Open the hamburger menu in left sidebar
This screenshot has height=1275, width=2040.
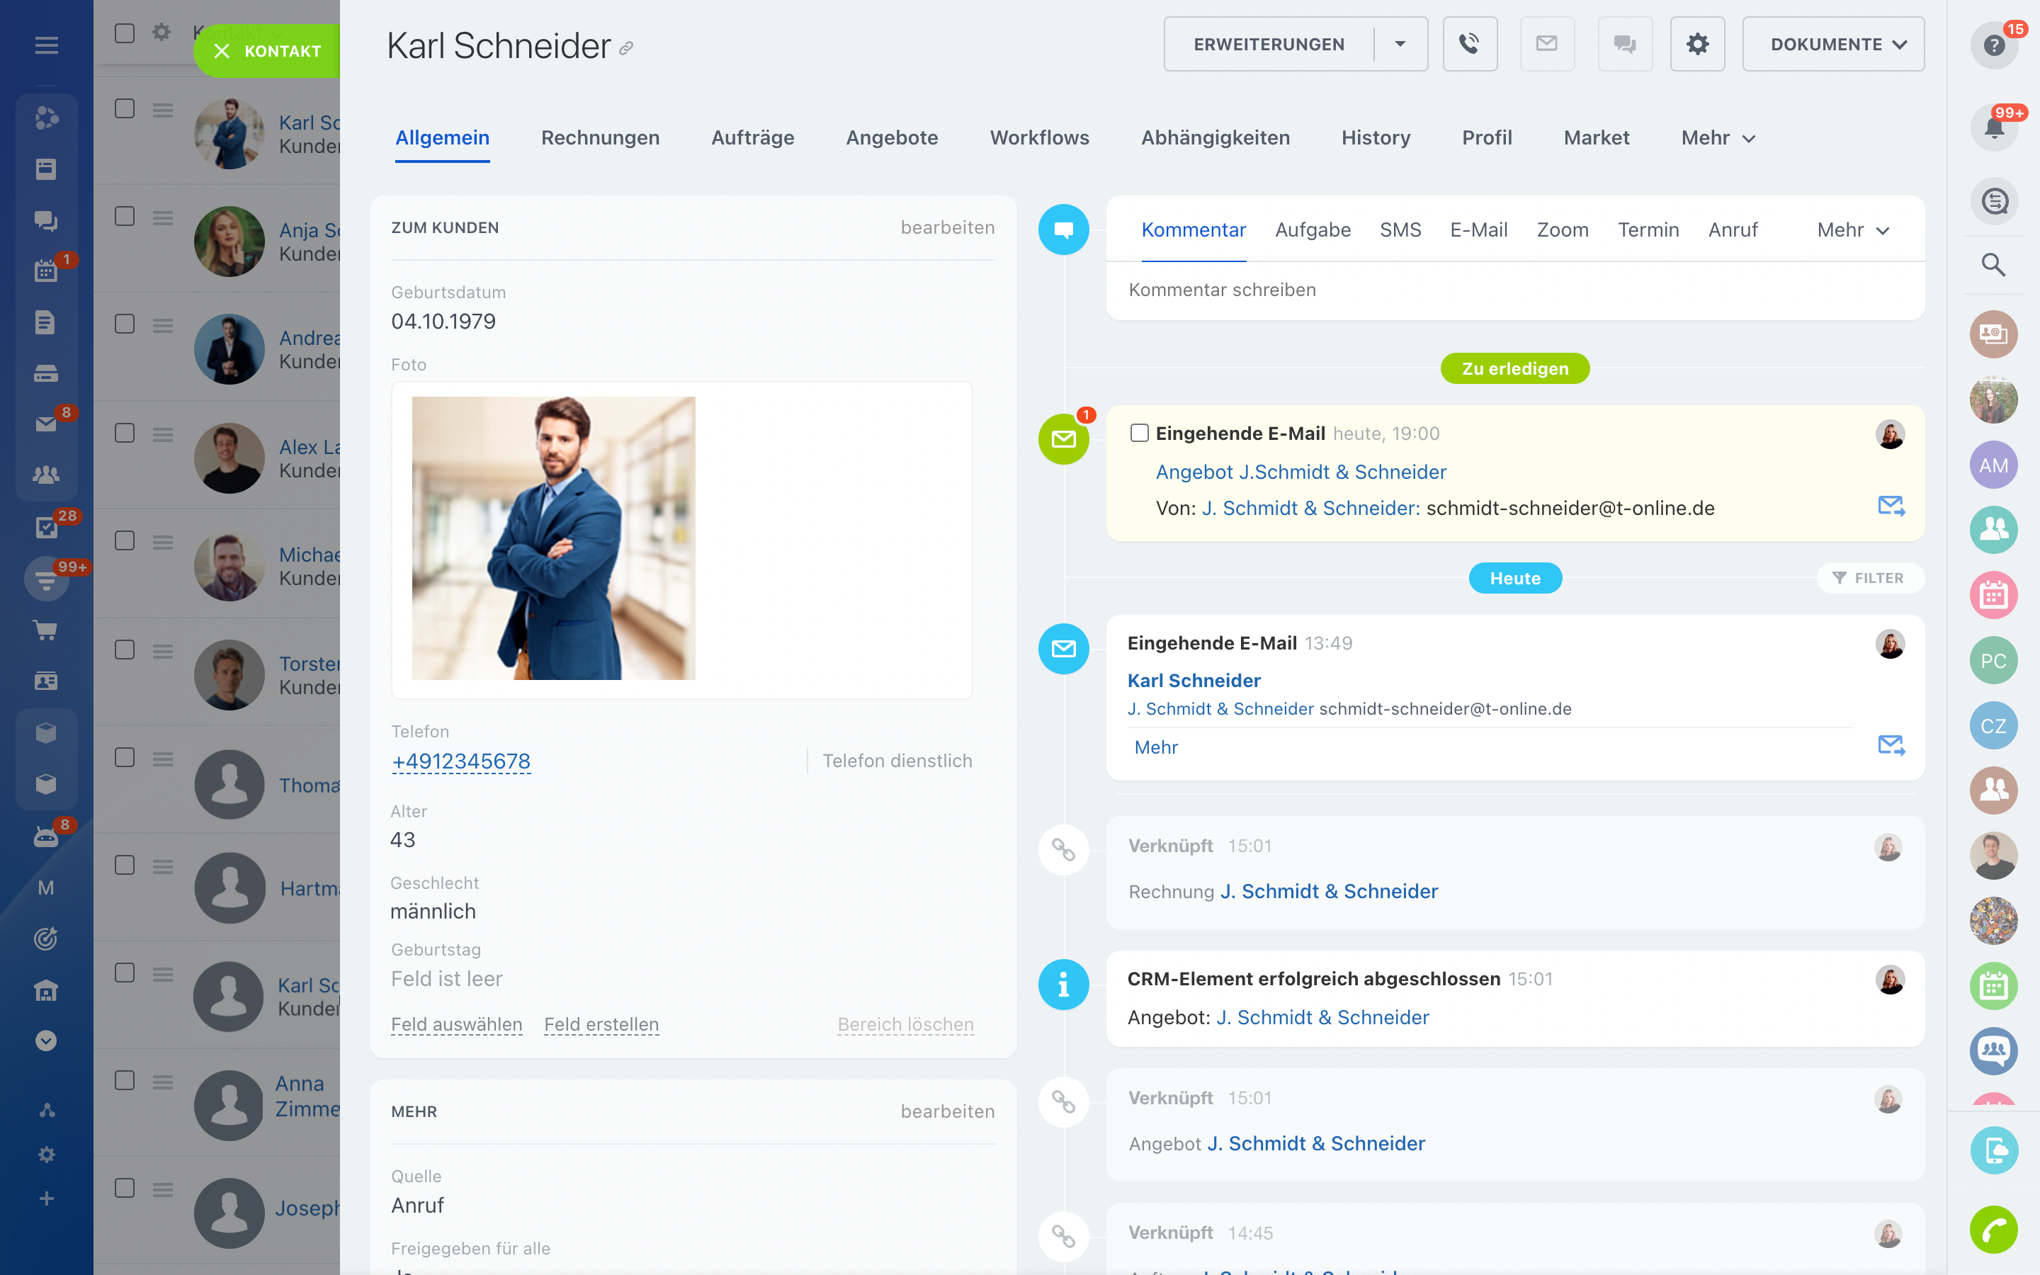pyautogui.click(x=46, y=45)
